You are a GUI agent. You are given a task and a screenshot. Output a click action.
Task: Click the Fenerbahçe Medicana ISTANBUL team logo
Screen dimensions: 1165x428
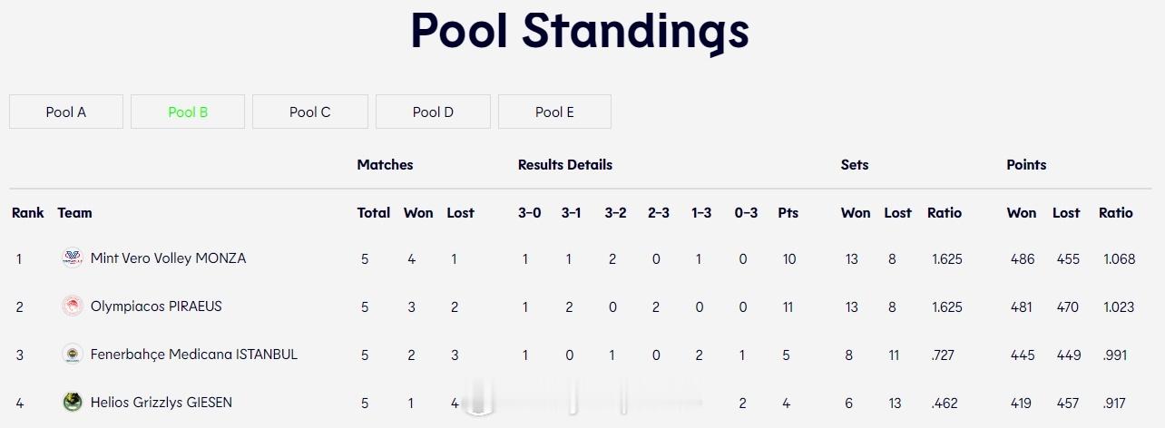(x=73, y=355)
